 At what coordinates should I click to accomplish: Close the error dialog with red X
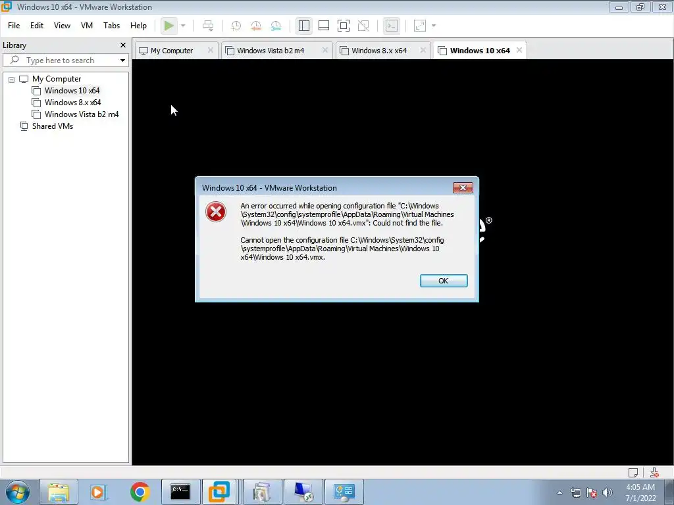point(463,187)
